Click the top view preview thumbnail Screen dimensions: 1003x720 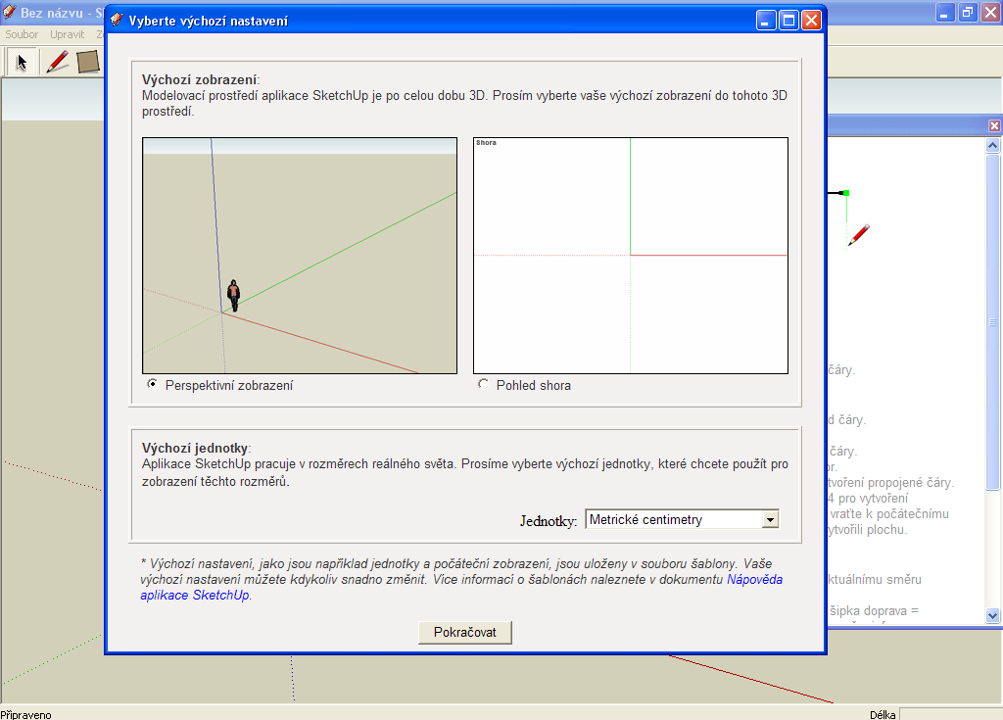click(x=631, y=256)
